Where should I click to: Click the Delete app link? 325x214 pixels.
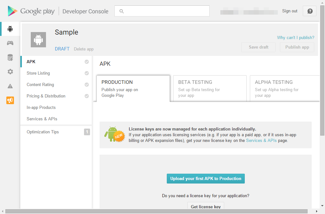[84, 49]
